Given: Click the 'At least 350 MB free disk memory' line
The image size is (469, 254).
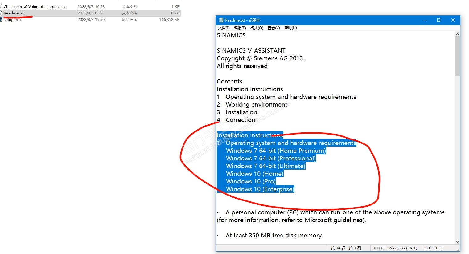Looking at the screenshot, I should 270,235.
